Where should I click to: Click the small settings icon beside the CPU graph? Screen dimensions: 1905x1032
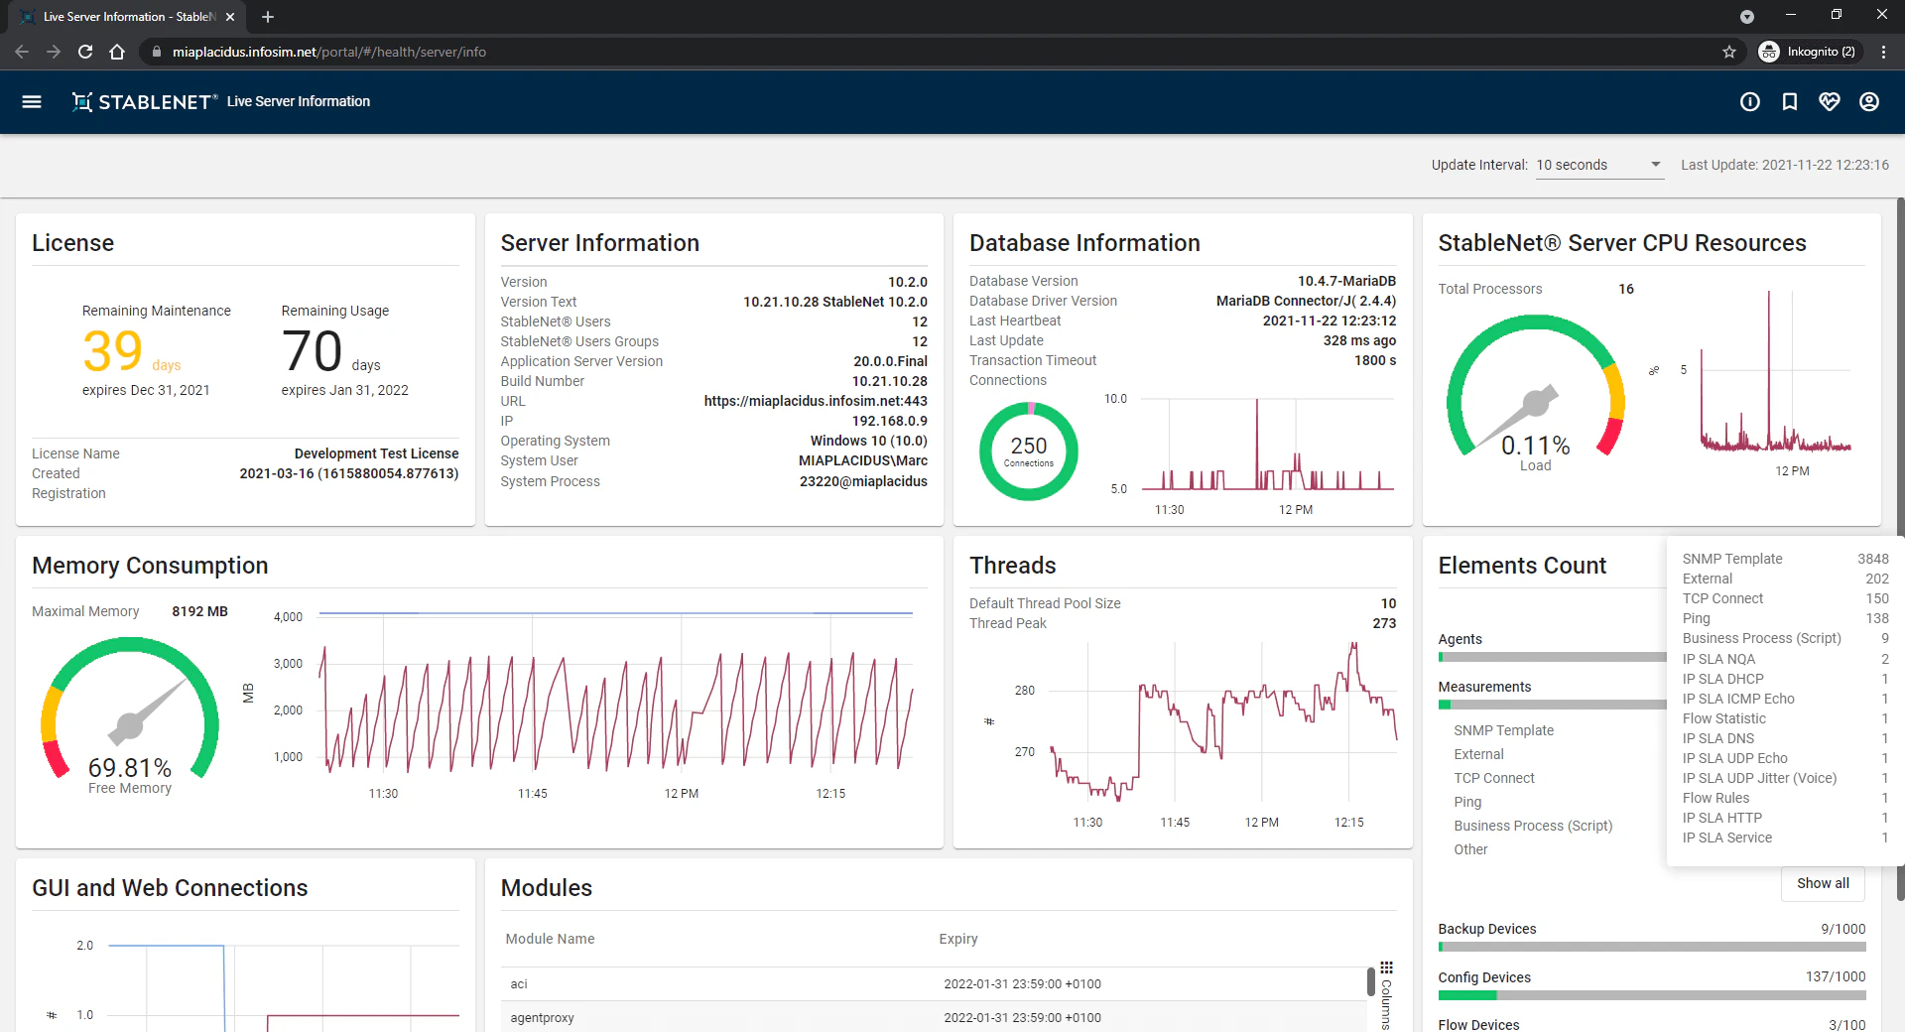(1653, 371)
